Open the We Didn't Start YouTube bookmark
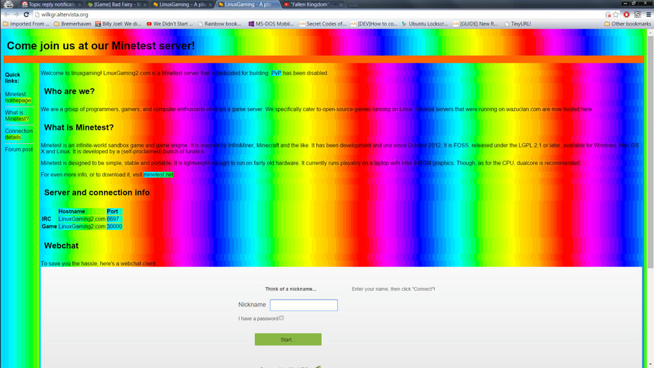 169,24
